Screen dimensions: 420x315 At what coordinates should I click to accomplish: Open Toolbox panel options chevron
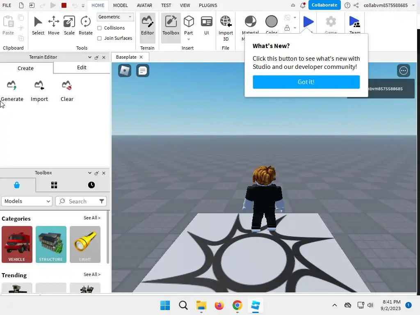(89, 173)
